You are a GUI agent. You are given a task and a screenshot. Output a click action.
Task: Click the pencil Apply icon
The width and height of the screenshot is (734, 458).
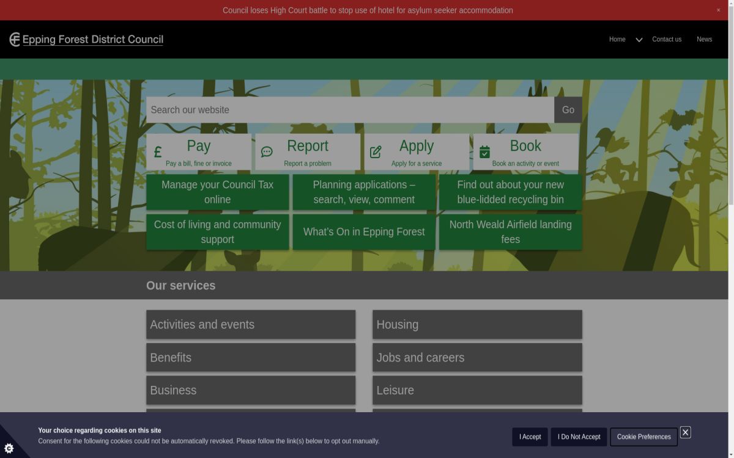tap(376, 152)
